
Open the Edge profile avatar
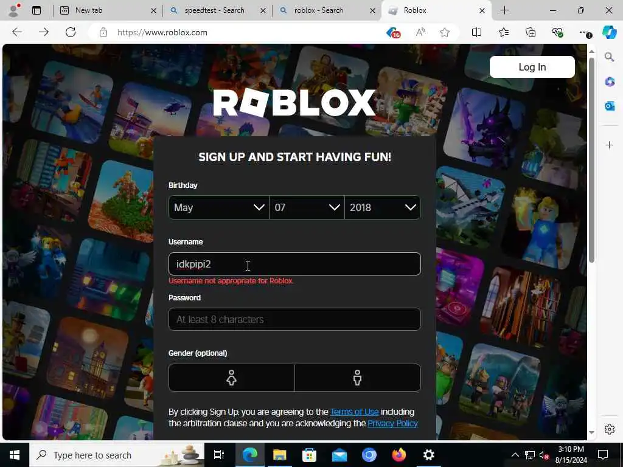(14, 10)
